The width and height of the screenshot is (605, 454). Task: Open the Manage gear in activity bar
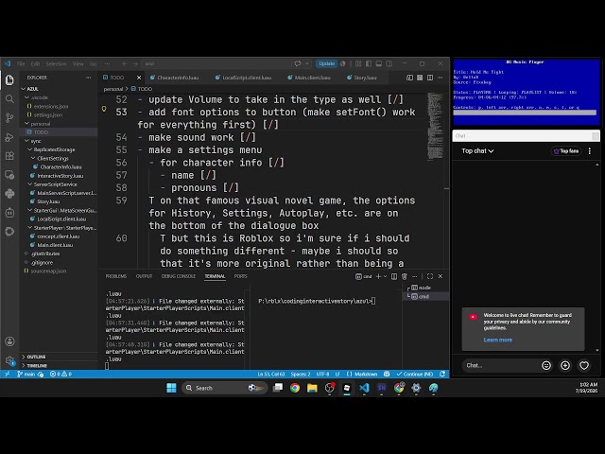(9, 360)
